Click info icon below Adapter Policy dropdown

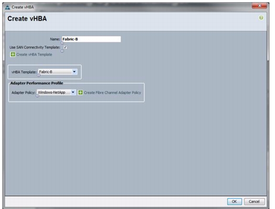(37, 96)
